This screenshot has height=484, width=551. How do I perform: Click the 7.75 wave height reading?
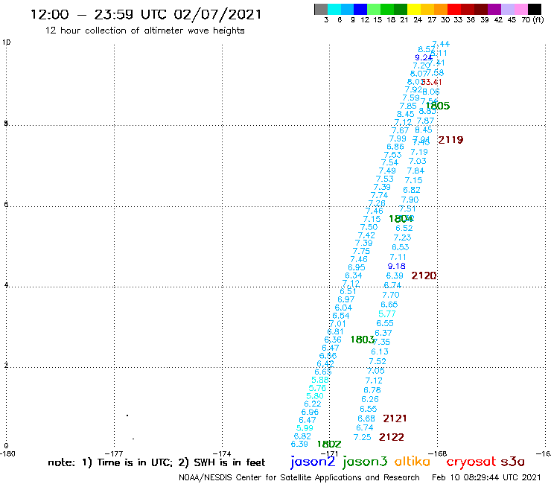coord(361,252)
